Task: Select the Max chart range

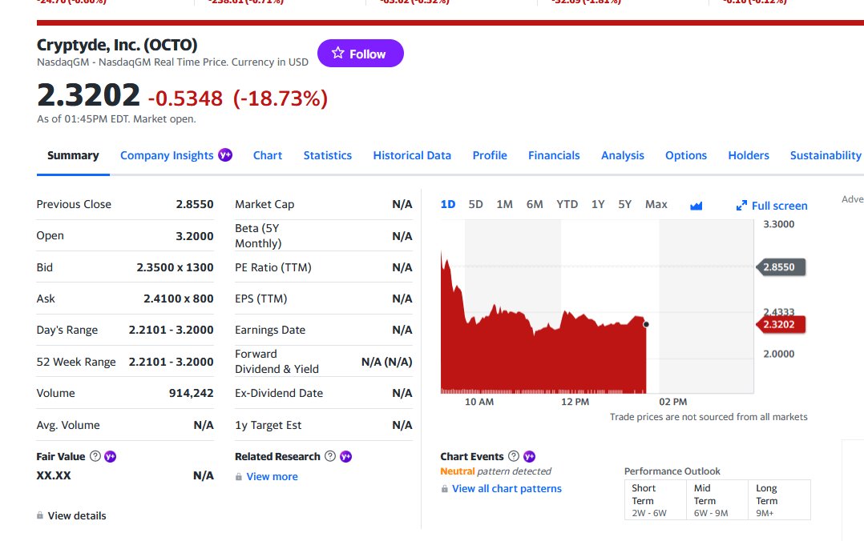Action: [x=656, y=204]
